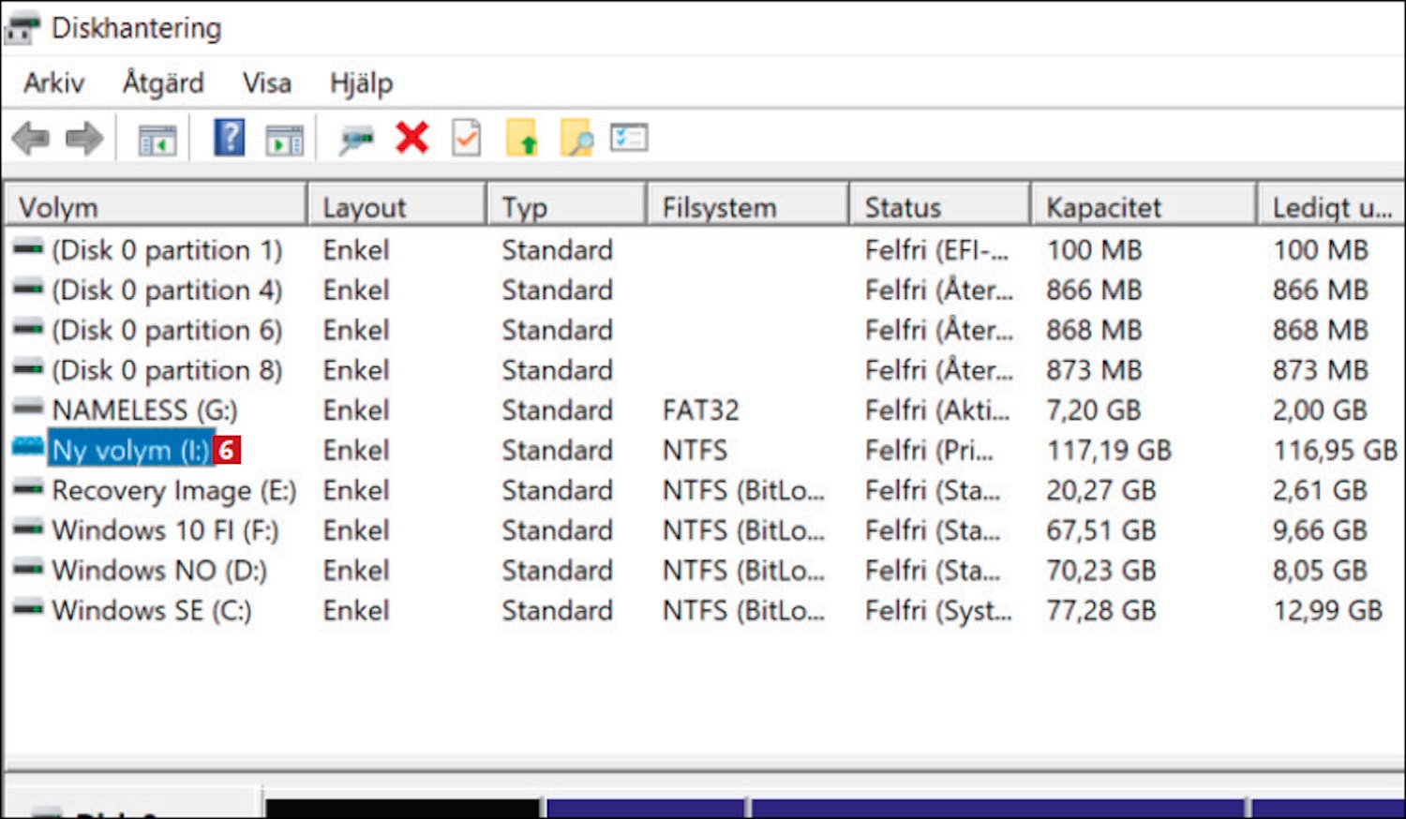The width and height of the screenshot is (1406, 819).
Task: Click drive icon beside Ny volym (I:)
Action: [28, 448]
